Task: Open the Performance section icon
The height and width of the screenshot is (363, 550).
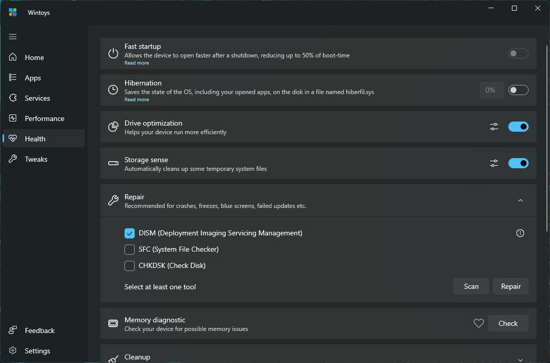Action: [x=13, y=118]
